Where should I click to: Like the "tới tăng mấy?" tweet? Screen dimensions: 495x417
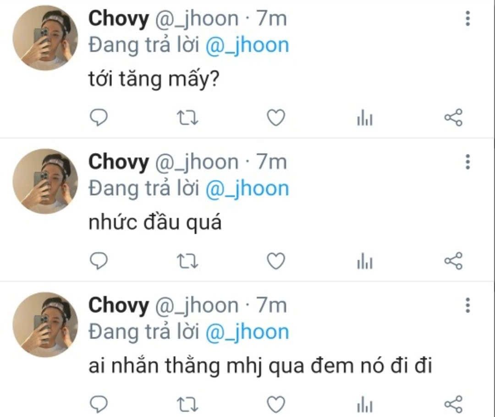(276, 117)
